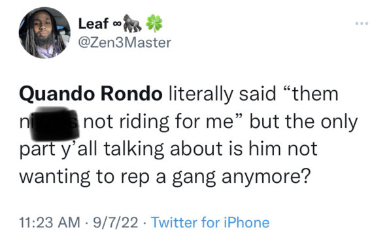
Task: Open the profile avatar photo
Action: coord(44,33)
